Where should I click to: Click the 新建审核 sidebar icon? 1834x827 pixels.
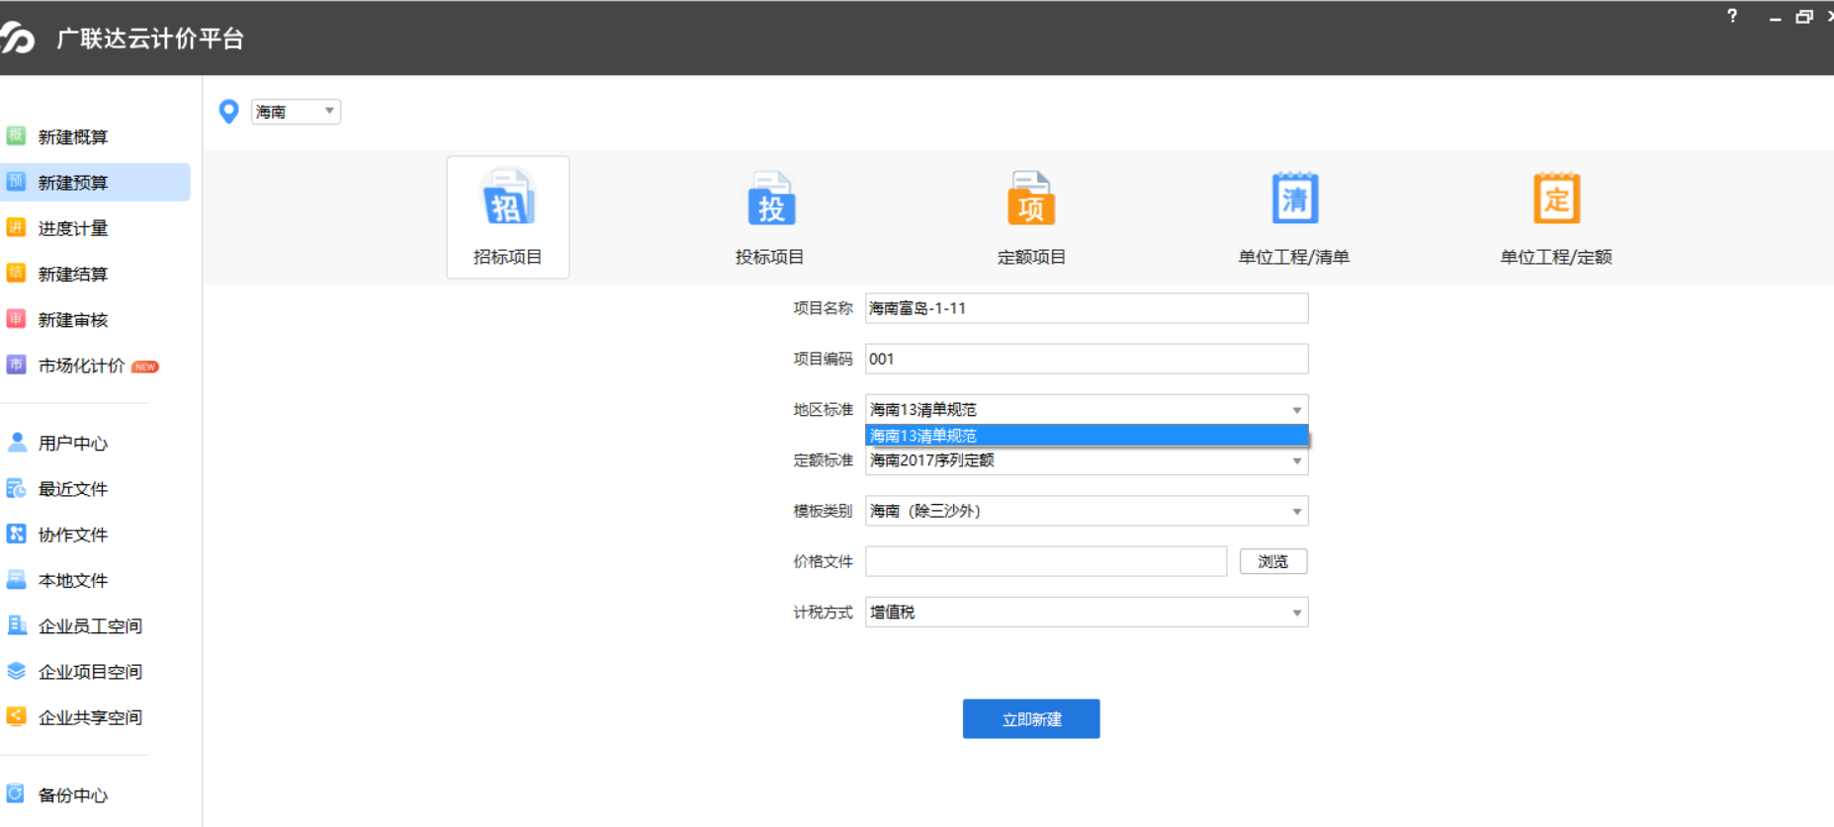(16, 318)
